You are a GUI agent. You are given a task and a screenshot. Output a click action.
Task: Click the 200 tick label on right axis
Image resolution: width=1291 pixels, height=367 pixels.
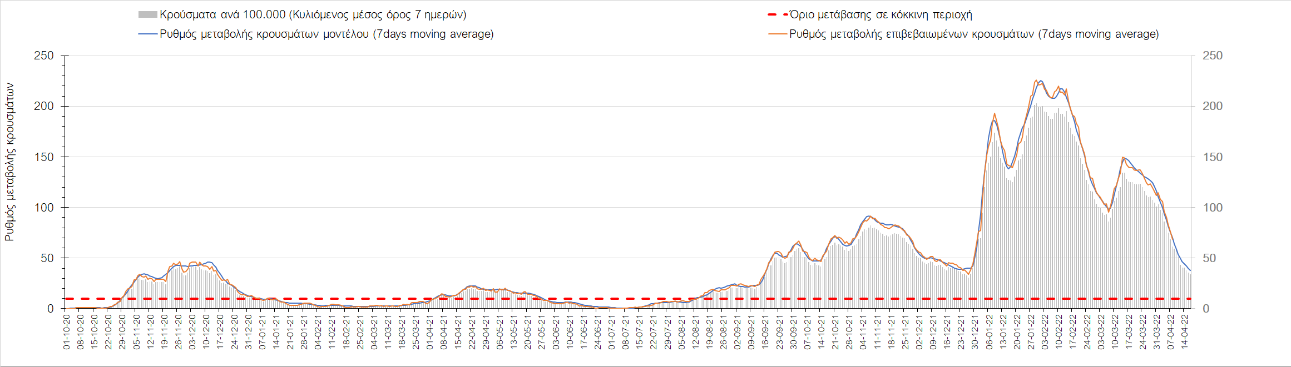(x=1213, y=106)
